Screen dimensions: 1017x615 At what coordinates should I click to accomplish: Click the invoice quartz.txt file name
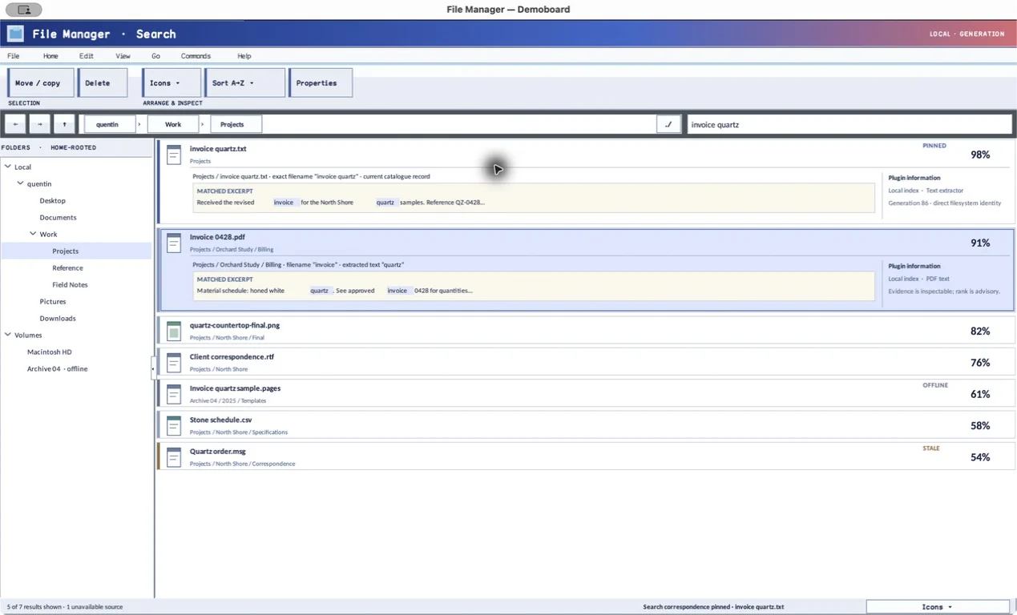[218, 149]
